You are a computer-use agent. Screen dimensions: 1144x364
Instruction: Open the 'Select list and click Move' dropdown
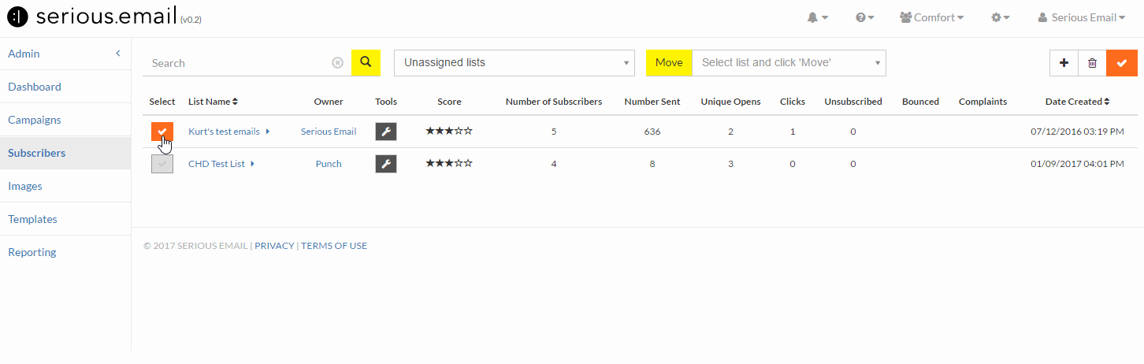click(789, 63)
